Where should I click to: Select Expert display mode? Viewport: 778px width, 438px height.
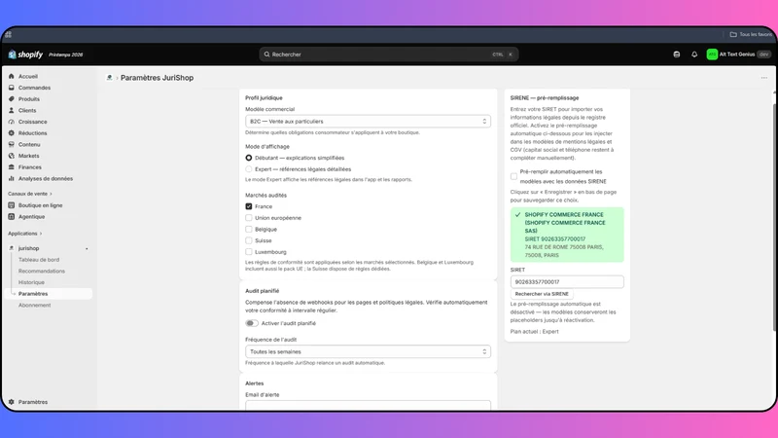pos(249,169)
